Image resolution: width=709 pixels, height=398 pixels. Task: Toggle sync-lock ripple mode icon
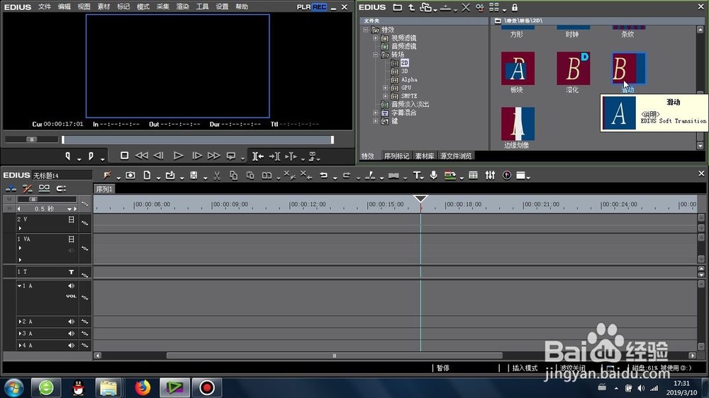pos(27,188)
